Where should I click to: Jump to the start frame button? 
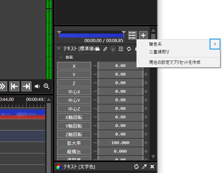pos(14,86)
